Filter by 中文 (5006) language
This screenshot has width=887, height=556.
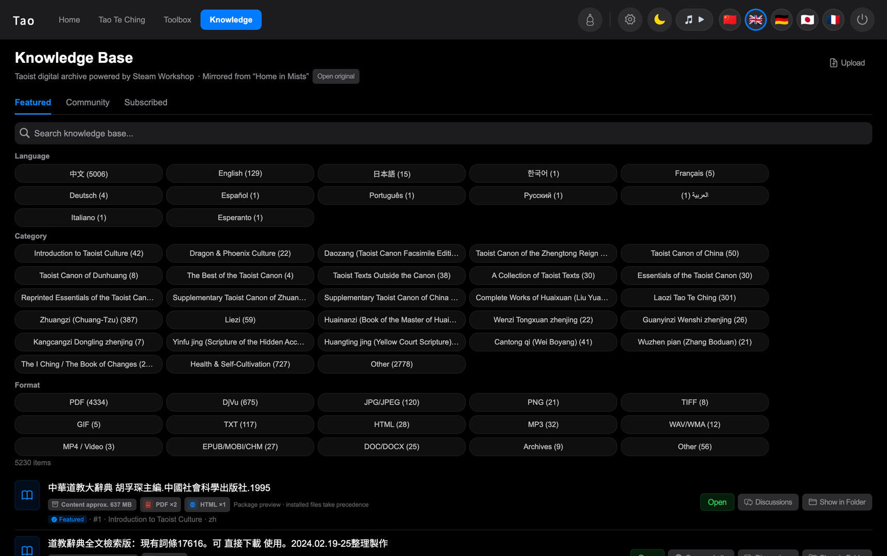(x=89, y=173)
